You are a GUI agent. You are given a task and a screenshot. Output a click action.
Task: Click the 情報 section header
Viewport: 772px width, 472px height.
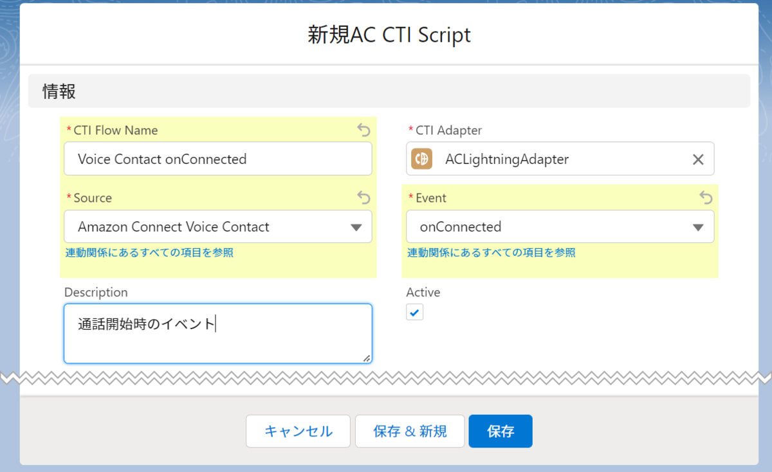[x=389, y=91]
